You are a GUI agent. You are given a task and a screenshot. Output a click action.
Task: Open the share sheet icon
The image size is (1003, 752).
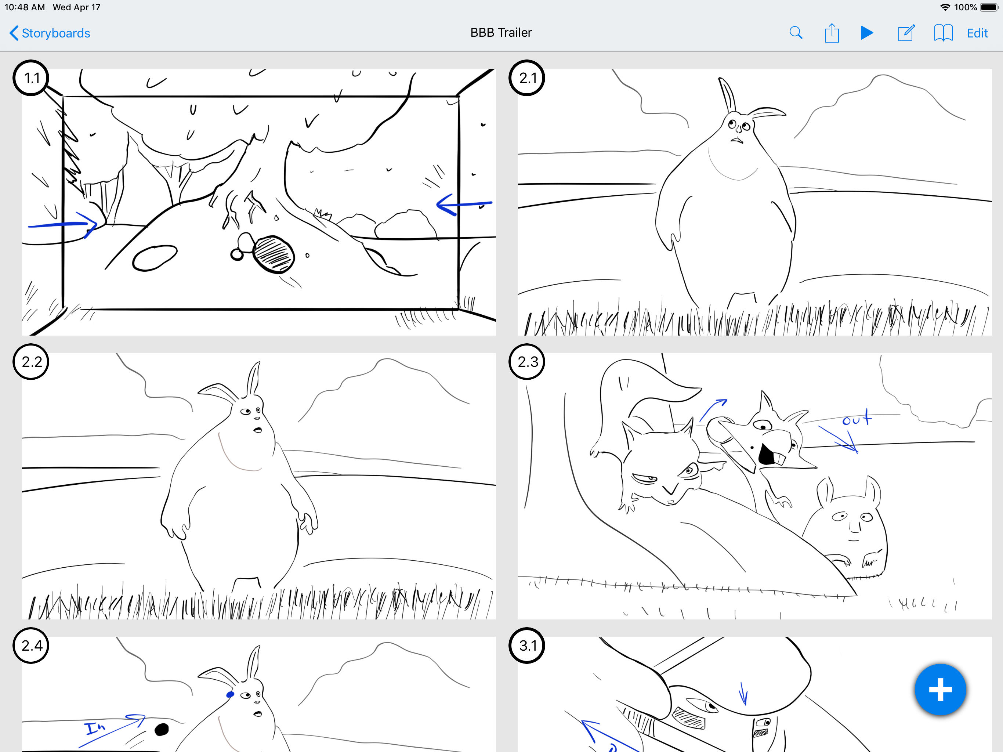(831, 33)
